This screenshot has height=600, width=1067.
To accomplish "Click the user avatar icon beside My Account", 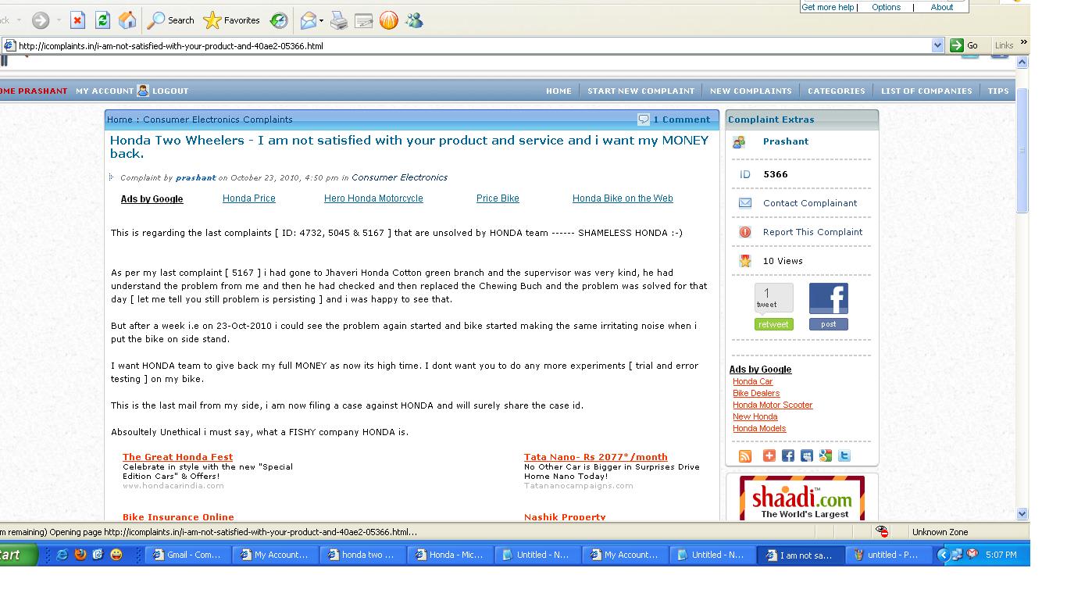I will (x=143, y=91).
